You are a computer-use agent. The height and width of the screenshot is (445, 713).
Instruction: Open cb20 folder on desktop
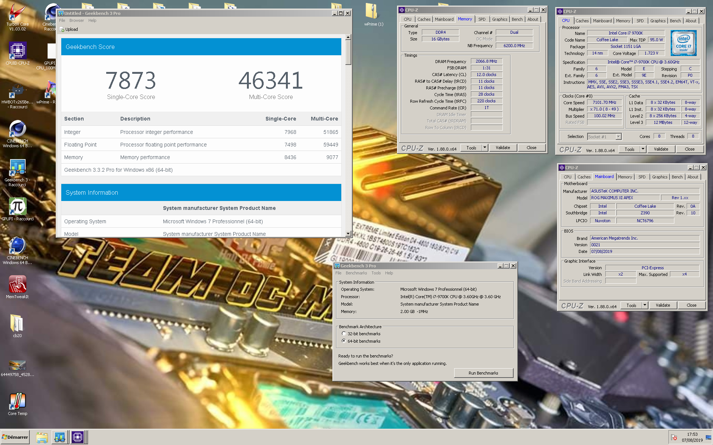point(17,326)
